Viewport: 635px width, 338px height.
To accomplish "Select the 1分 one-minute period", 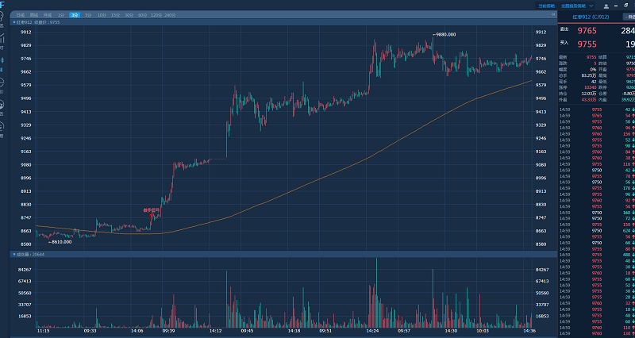I will [61, 15].
